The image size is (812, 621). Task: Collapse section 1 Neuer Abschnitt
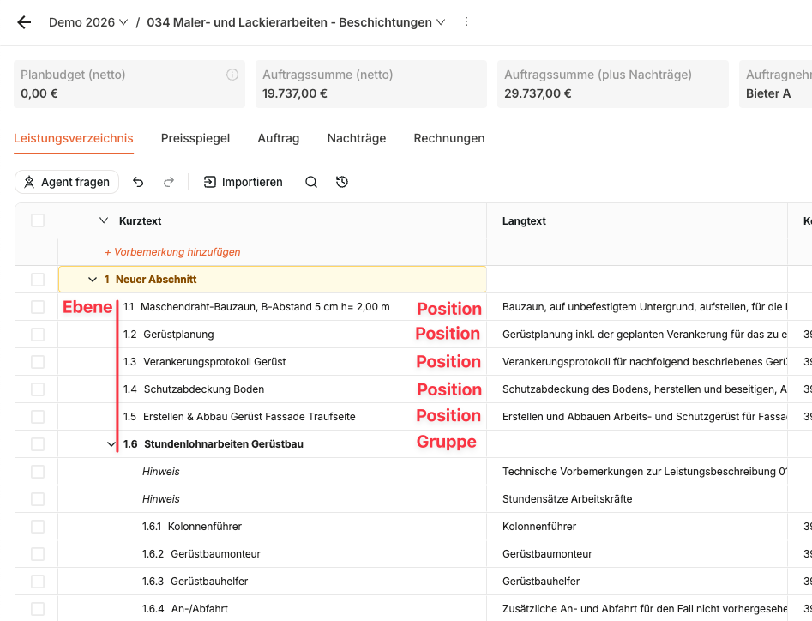[x=93, y=280]
